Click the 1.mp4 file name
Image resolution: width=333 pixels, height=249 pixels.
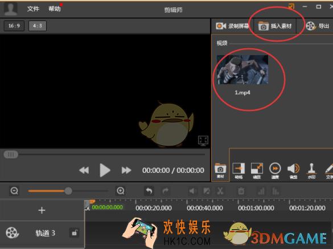pos(242,93)
